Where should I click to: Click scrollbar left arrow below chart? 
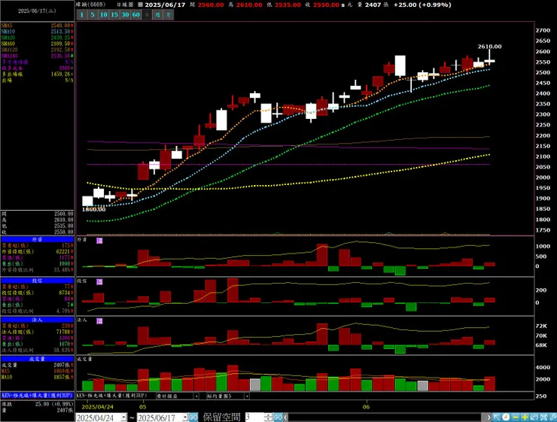click(285, 417)
